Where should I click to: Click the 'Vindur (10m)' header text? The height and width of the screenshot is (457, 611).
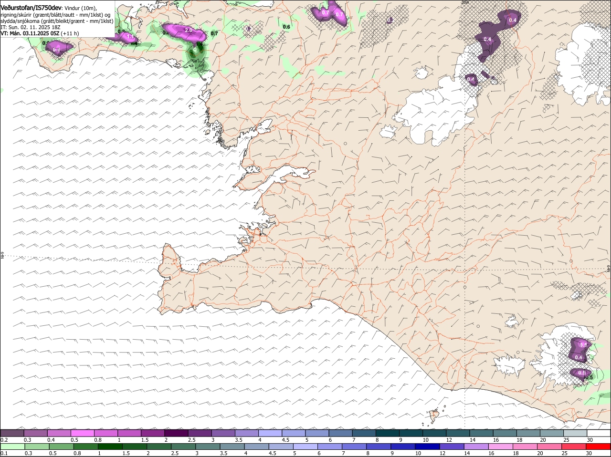pos(80,9)
